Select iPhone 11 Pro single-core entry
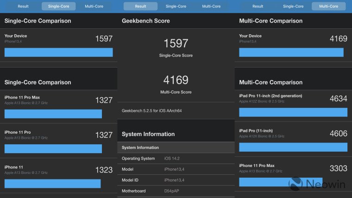 pos(59,141)
